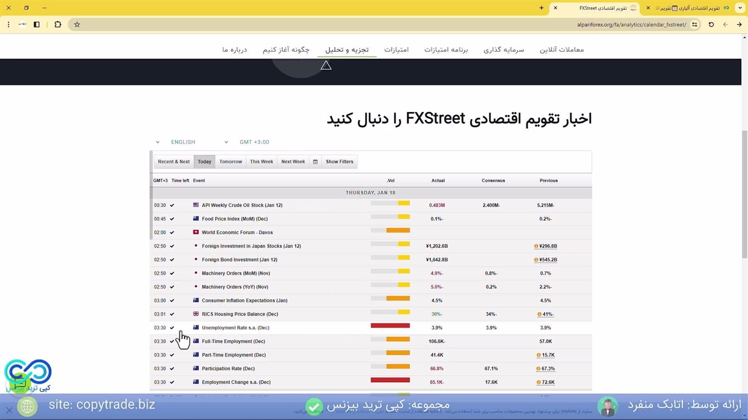The image size is (748, 420).
Task: Click the browser reload button
Action: tap(711, 24)
